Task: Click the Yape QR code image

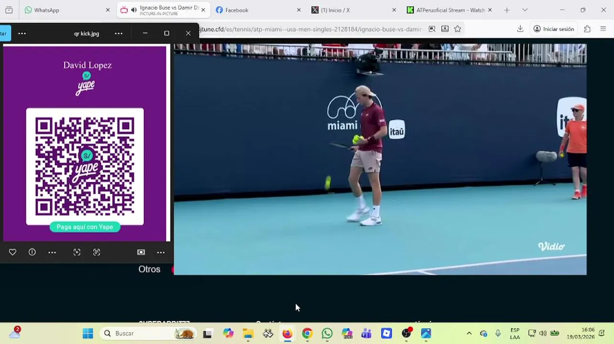Action: coord(85,166)
